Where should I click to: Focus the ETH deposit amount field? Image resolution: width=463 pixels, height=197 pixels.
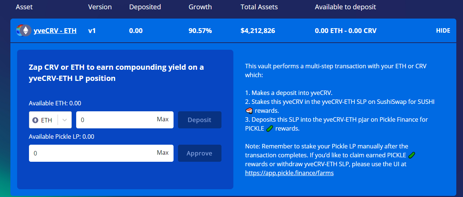pyautogui.click(x=125, y=120)
